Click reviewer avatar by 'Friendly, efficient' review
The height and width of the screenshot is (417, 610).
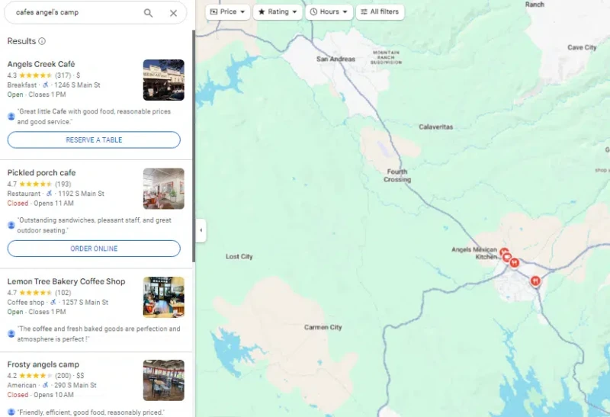point(11,412)
